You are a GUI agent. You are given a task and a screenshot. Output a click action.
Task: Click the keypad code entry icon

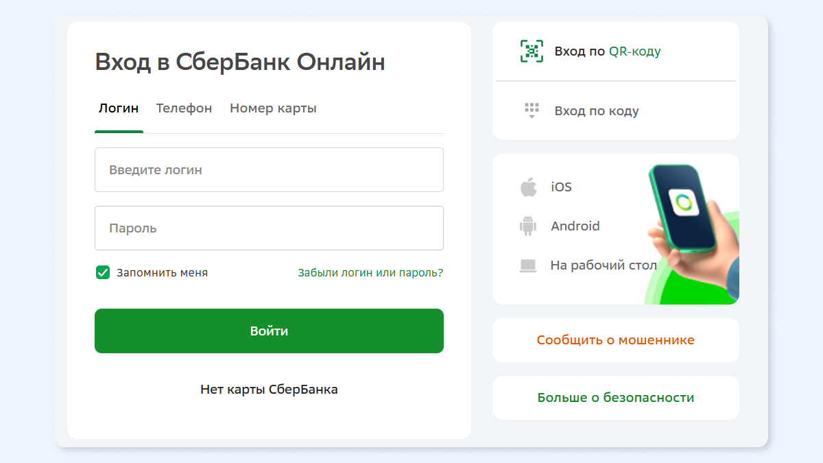pos(532,110)
